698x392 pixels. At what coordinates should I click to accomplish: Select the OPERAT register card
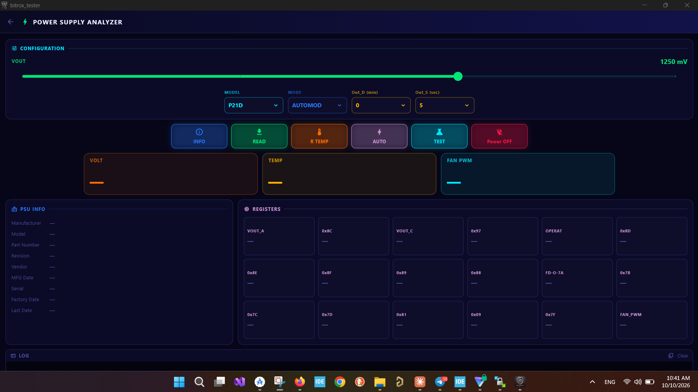pos(577,236)
